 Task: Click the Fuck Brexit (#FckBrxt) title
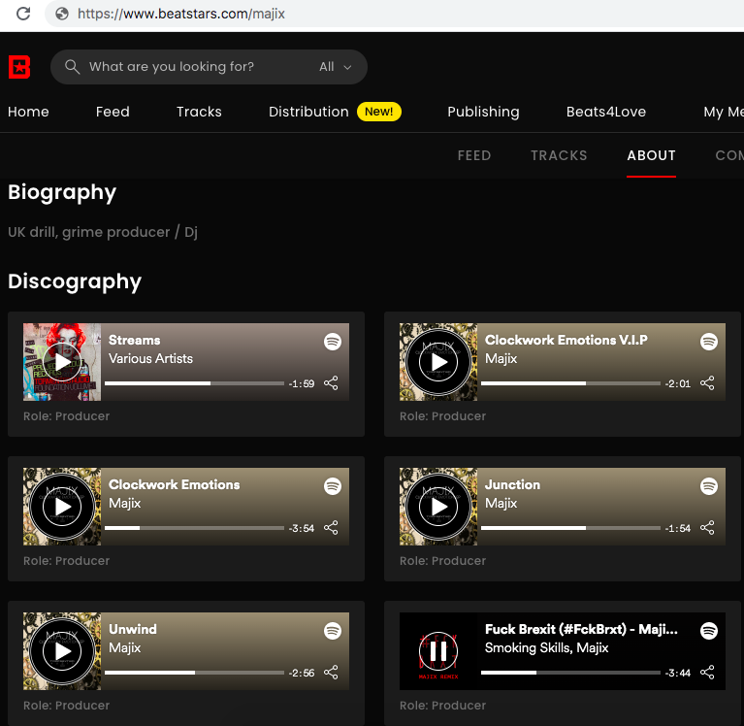tap(581, 629)
